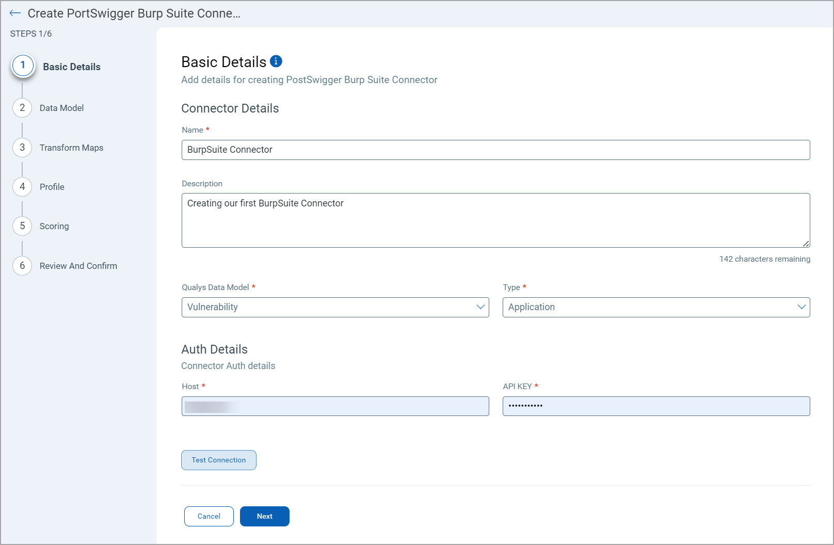Click the Next button
The height and width of the screenshot is (545, 834).
(x=264, y=516)
